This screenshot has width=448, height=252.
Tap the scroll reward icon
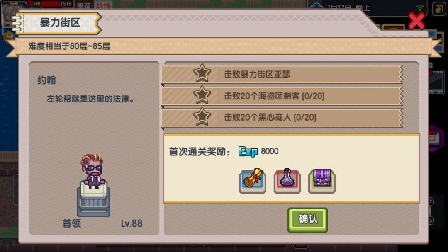[x=252, y=181]
